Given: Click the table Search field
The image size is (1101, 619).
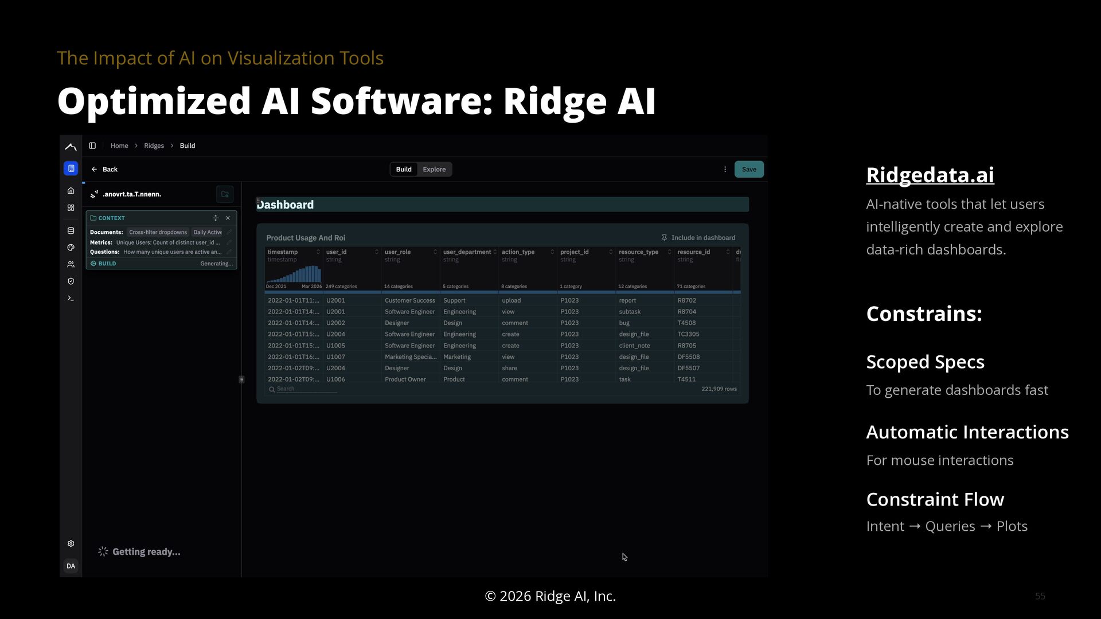Looking at the screenshot, I should 304,389.
